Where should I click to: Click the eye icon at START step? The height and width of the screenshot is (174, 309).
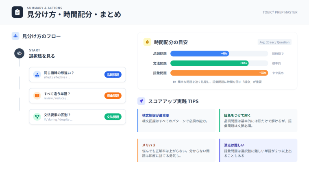pyautogui.click(x=19, y=53)
